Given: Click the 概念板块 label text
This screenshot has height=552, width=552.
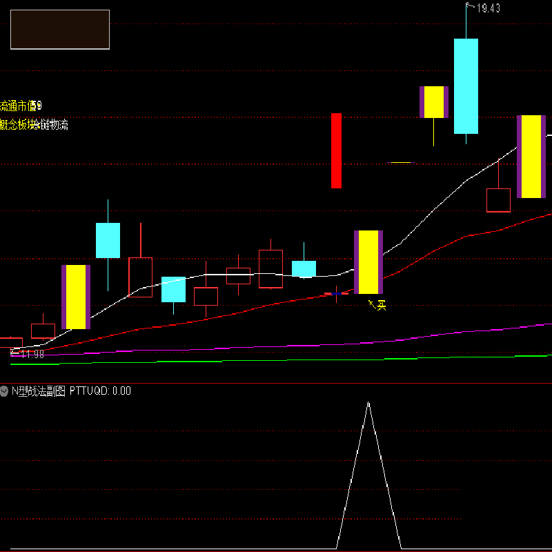Looking at the screenshot, I should [18, 125].
